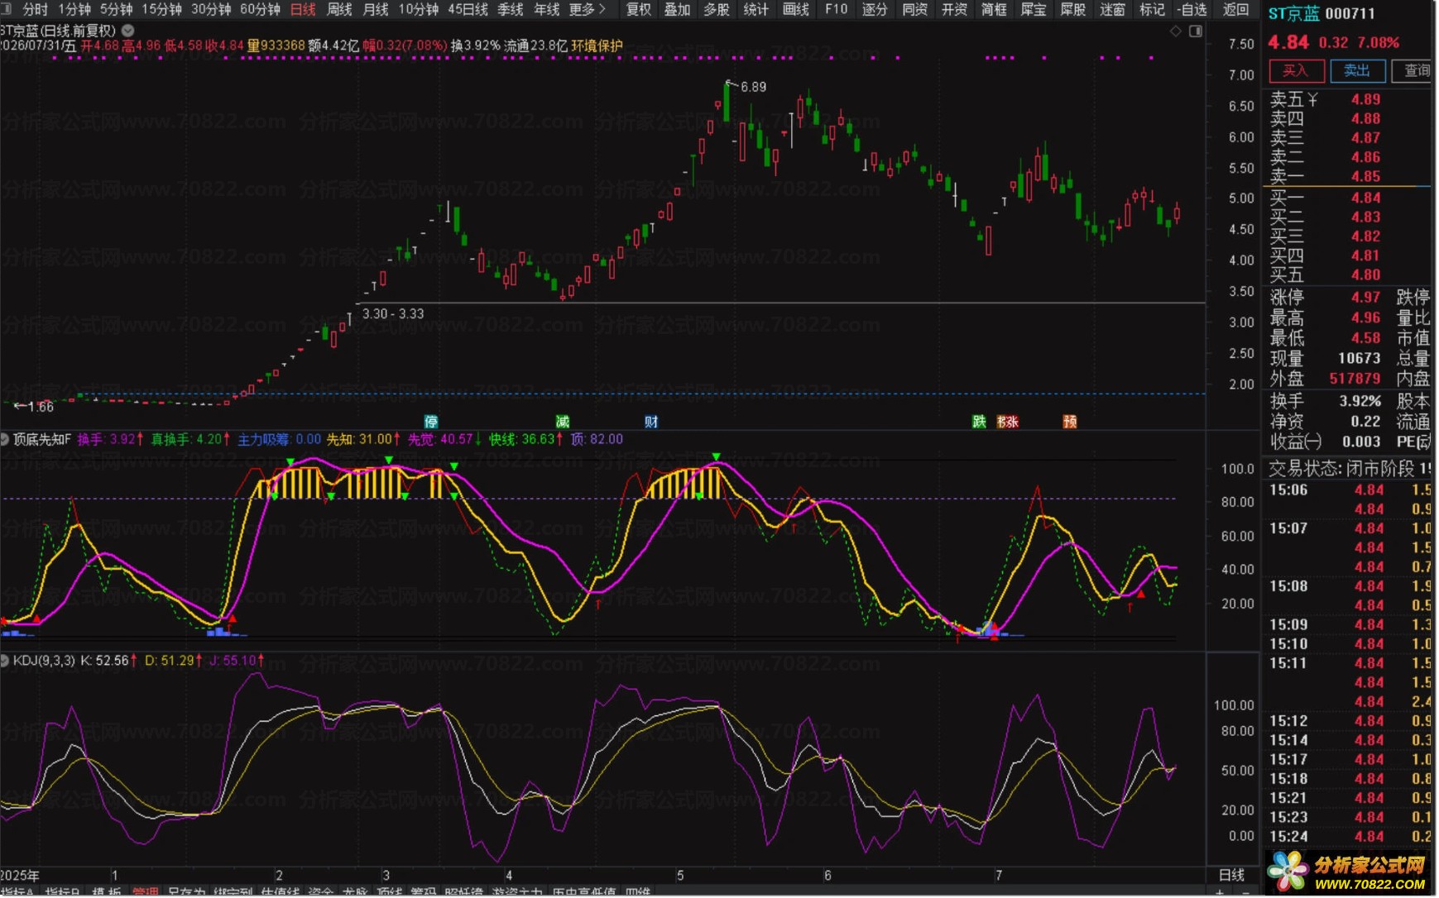Select the 5分钟 period tab

116,9
